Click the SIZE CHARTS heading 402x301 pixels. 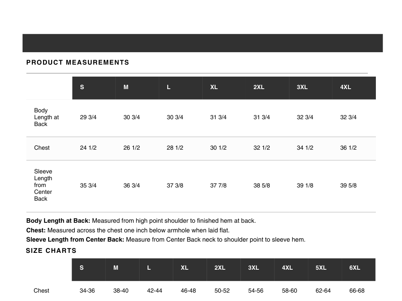(x=51, y=251)
